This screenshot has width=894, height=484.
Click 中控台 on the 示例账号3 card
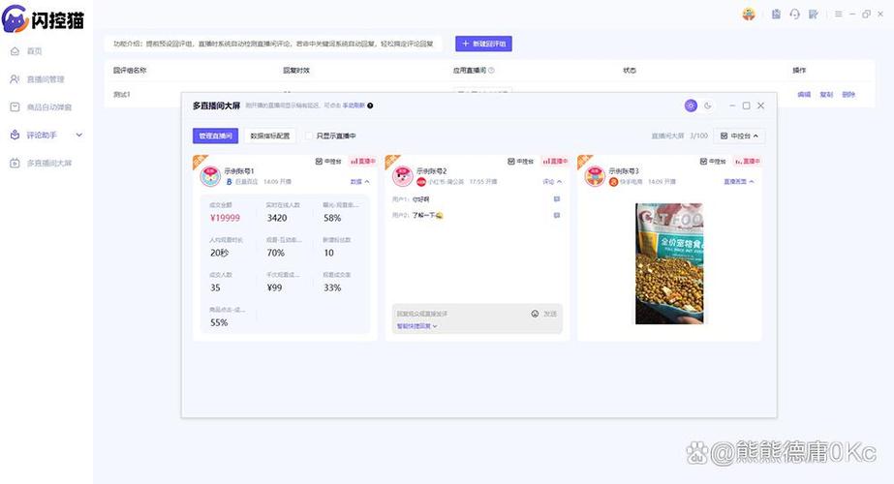coord(713,162)
